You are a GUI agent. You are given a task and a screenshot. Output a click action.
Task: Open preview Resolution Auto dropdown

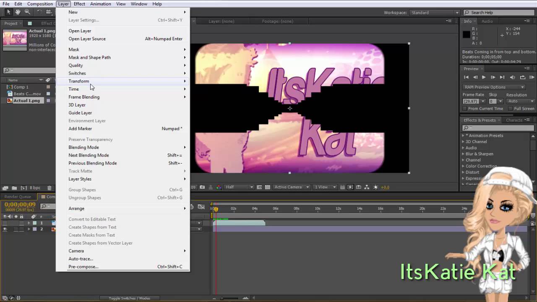pos(521,101)
